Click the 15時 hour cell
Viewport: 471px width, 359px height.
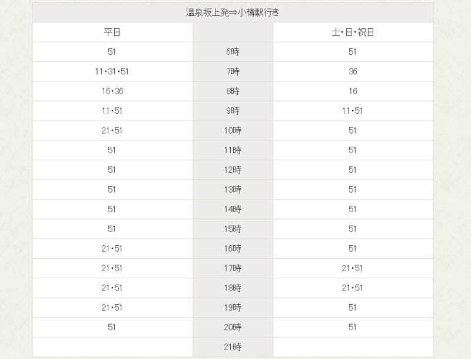pos(233,229)
